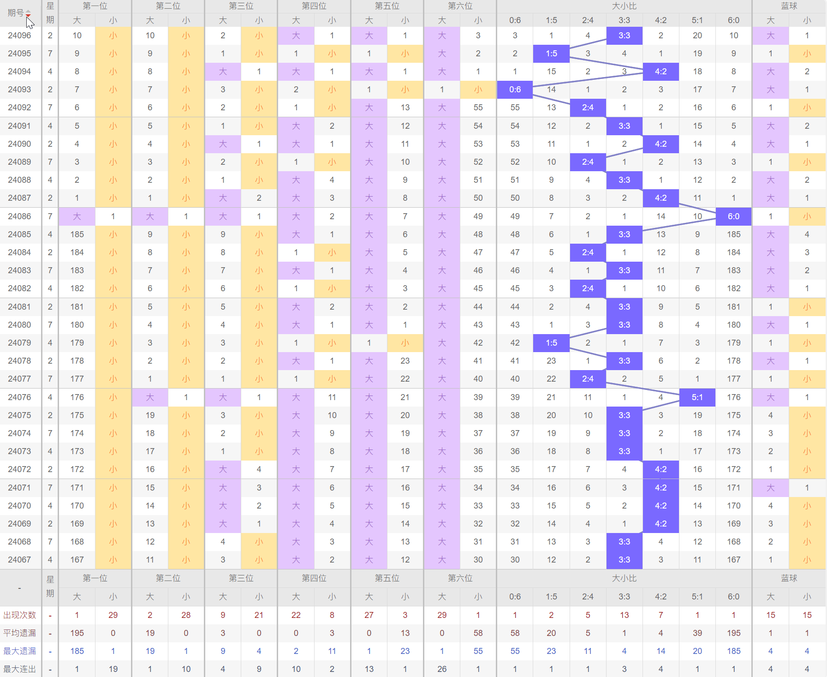Click the 最大遗漏 row label
The height and width of the screenshot is (677, 827).
(20, 651)
